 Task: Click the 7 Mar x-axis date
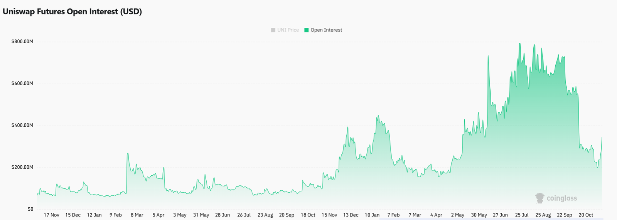(415, 215)
